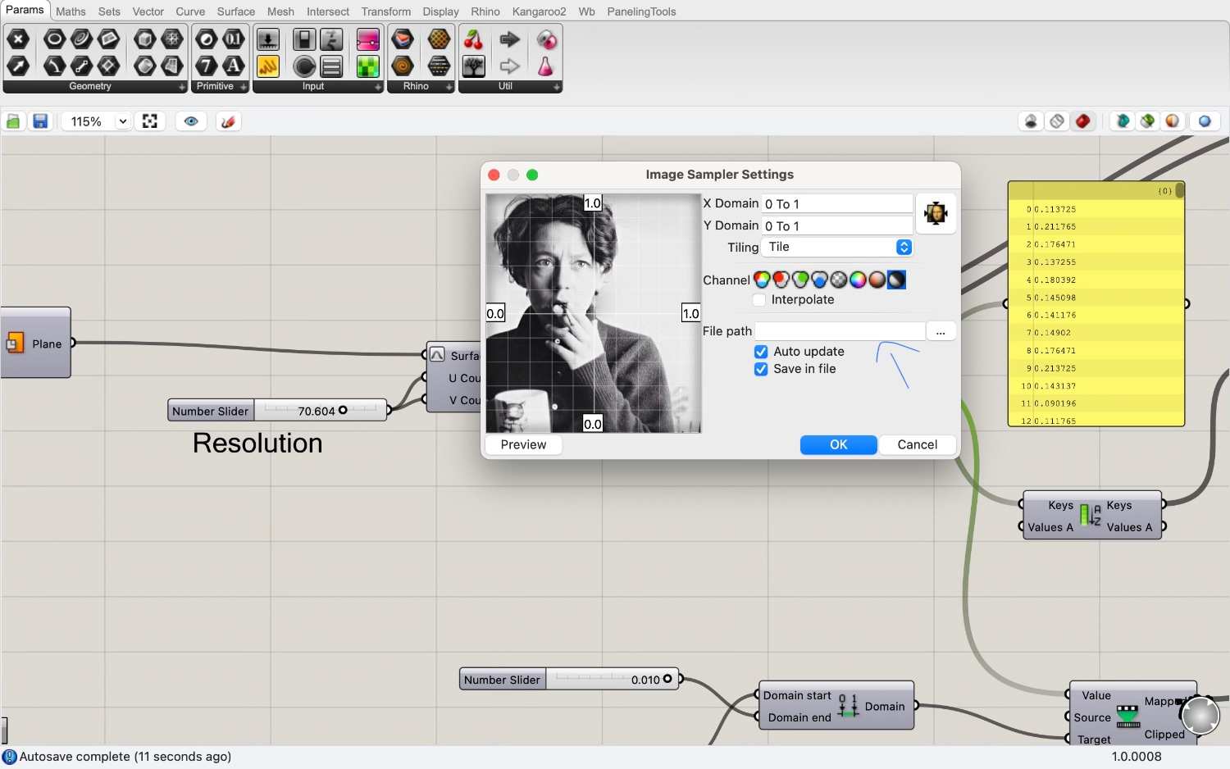The image size is (1230, 769).
Task: Click the red shaded preview mode icon
Action: (1083, 121)
